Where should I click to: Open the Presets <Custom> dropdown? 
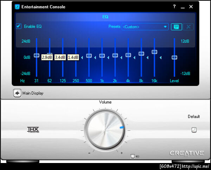145,27
